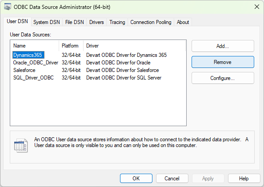Click the Driver column header
This screenshot has height=187, width=264.
pos(135,46)
